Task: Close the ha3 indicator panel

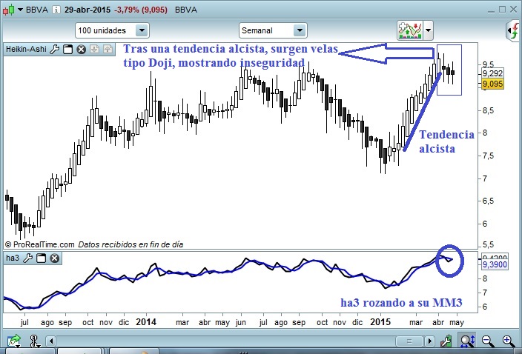Action: point(55,258)
